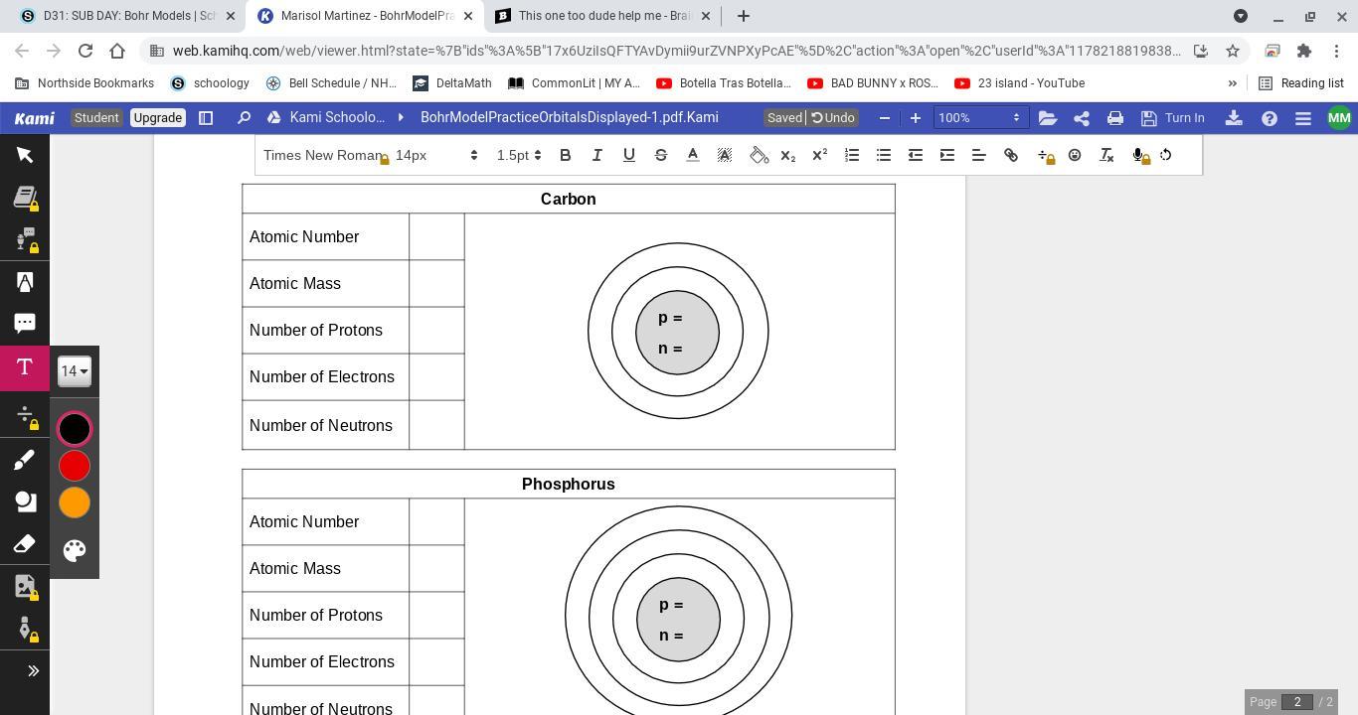The height and width of the screenshot is (715, 1358).
Task: Click the Student label button
Action: [96, 117]
